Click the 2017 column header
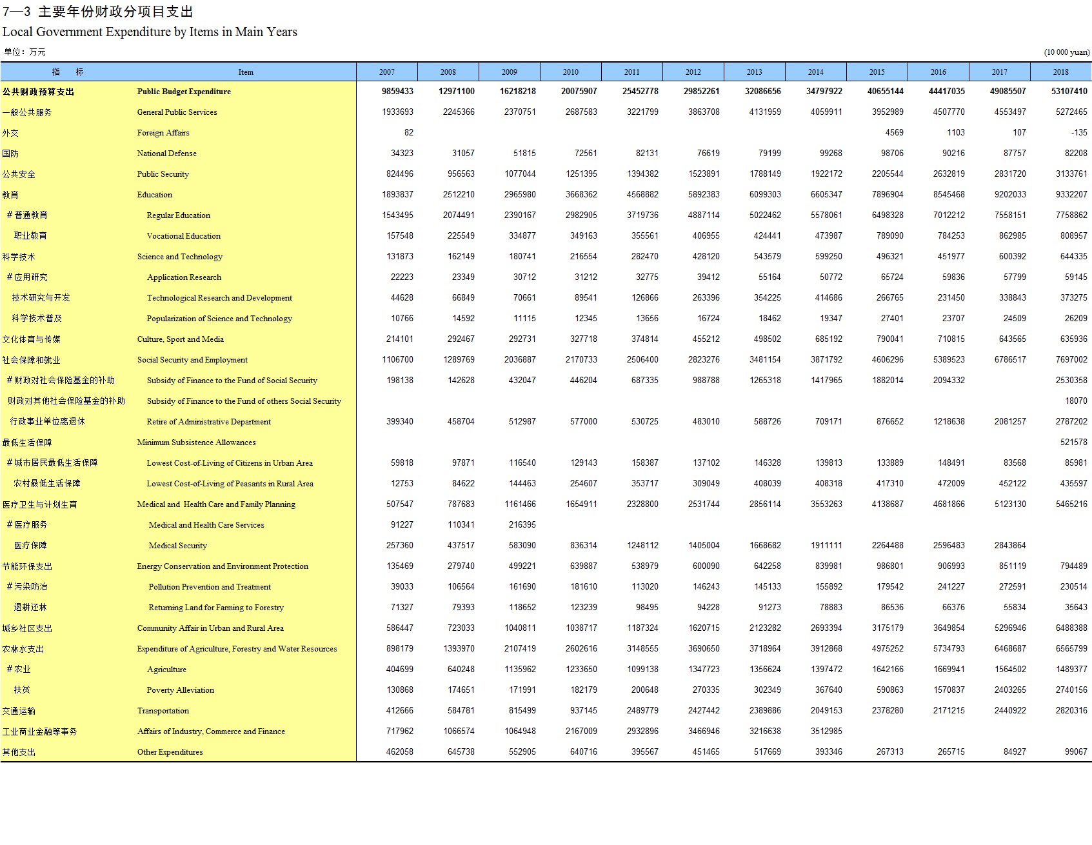1092x845 pixels. coord(1000,72)
